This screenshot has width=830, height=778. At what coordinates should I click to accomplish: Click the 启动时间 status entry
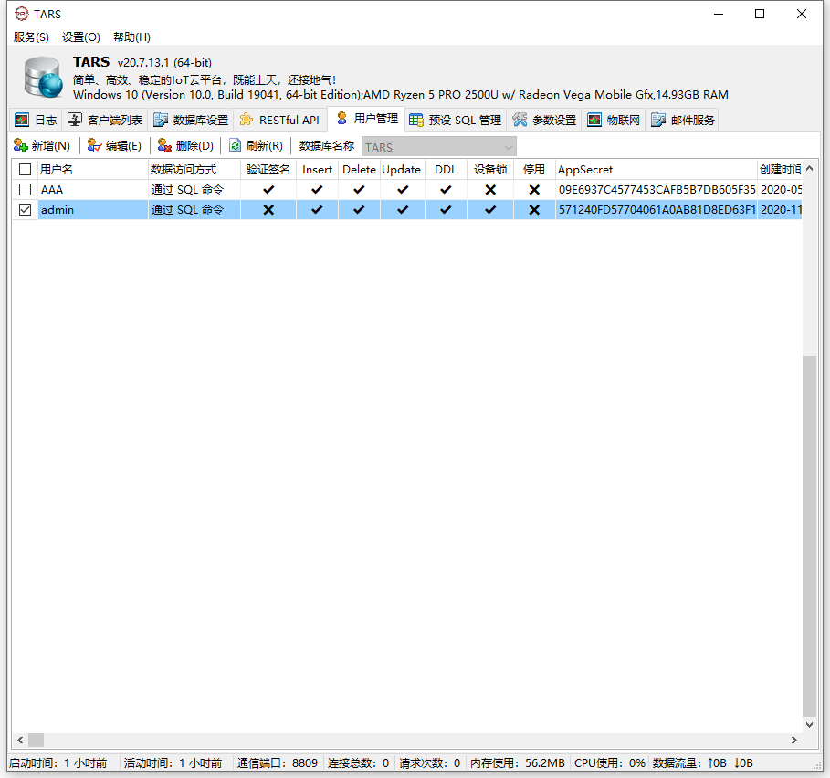pyautogui.click(x=58, y=762)
